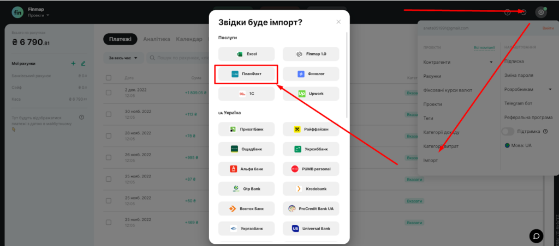Check the 2 дек. 2022 payment row

pos(109,93)
